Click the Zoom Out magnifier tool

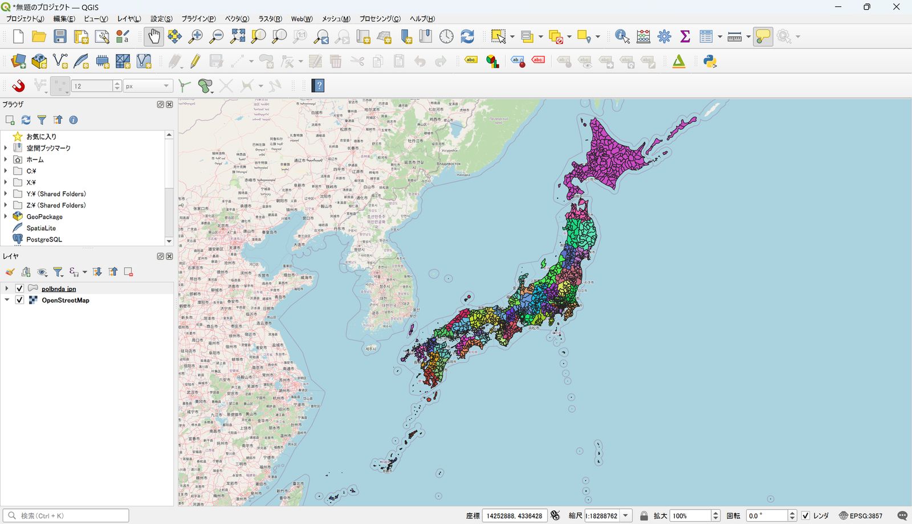217,36
